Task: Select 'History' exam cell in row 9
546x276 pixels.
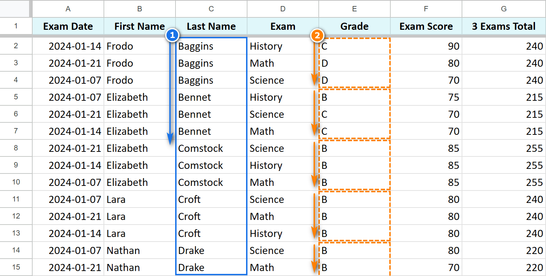Action: pos(283,165)
